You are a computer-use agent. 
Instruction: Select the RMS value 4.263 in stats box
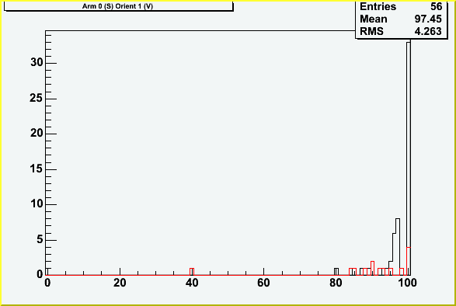(x=428, y=31)
